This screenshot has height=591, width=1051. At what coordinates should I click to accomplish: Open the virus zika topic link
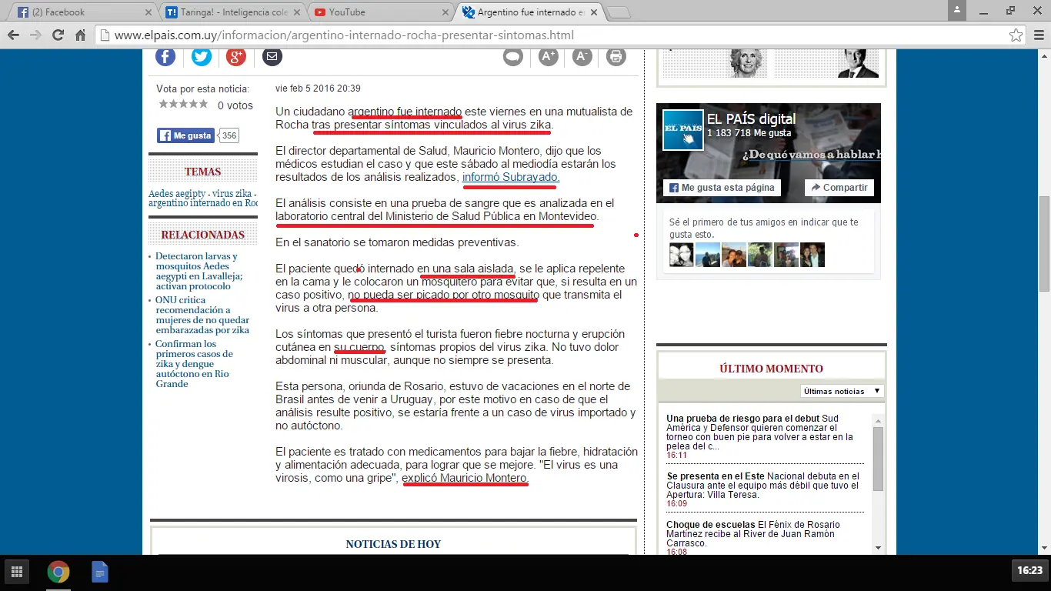pyautogui.click(x=232, y=194)
